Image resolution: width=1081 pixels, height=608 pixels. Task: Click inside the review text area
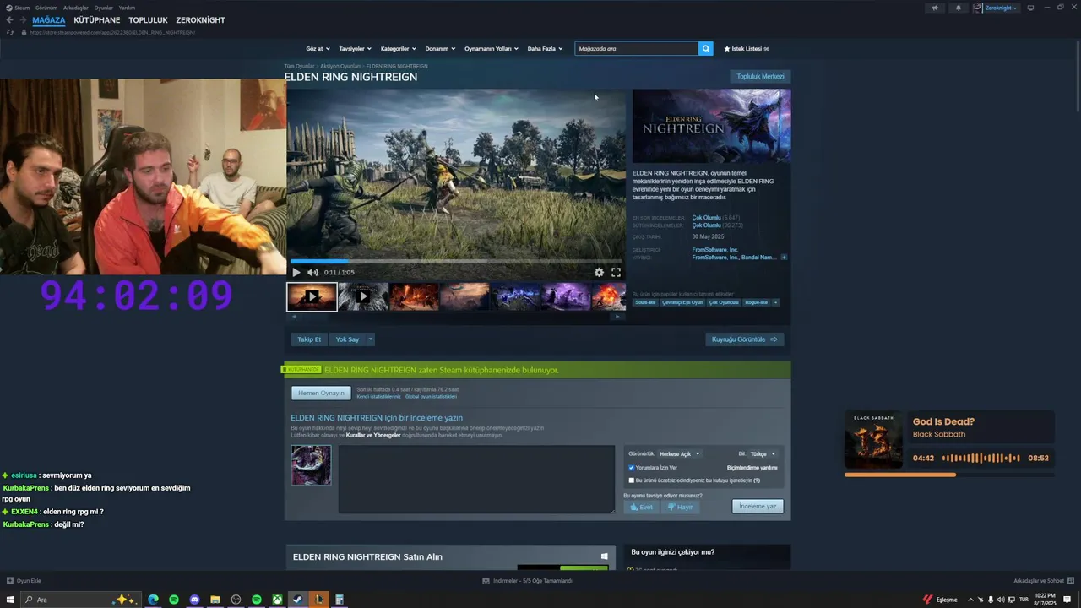pyautogui.click(x=476, y=479)
